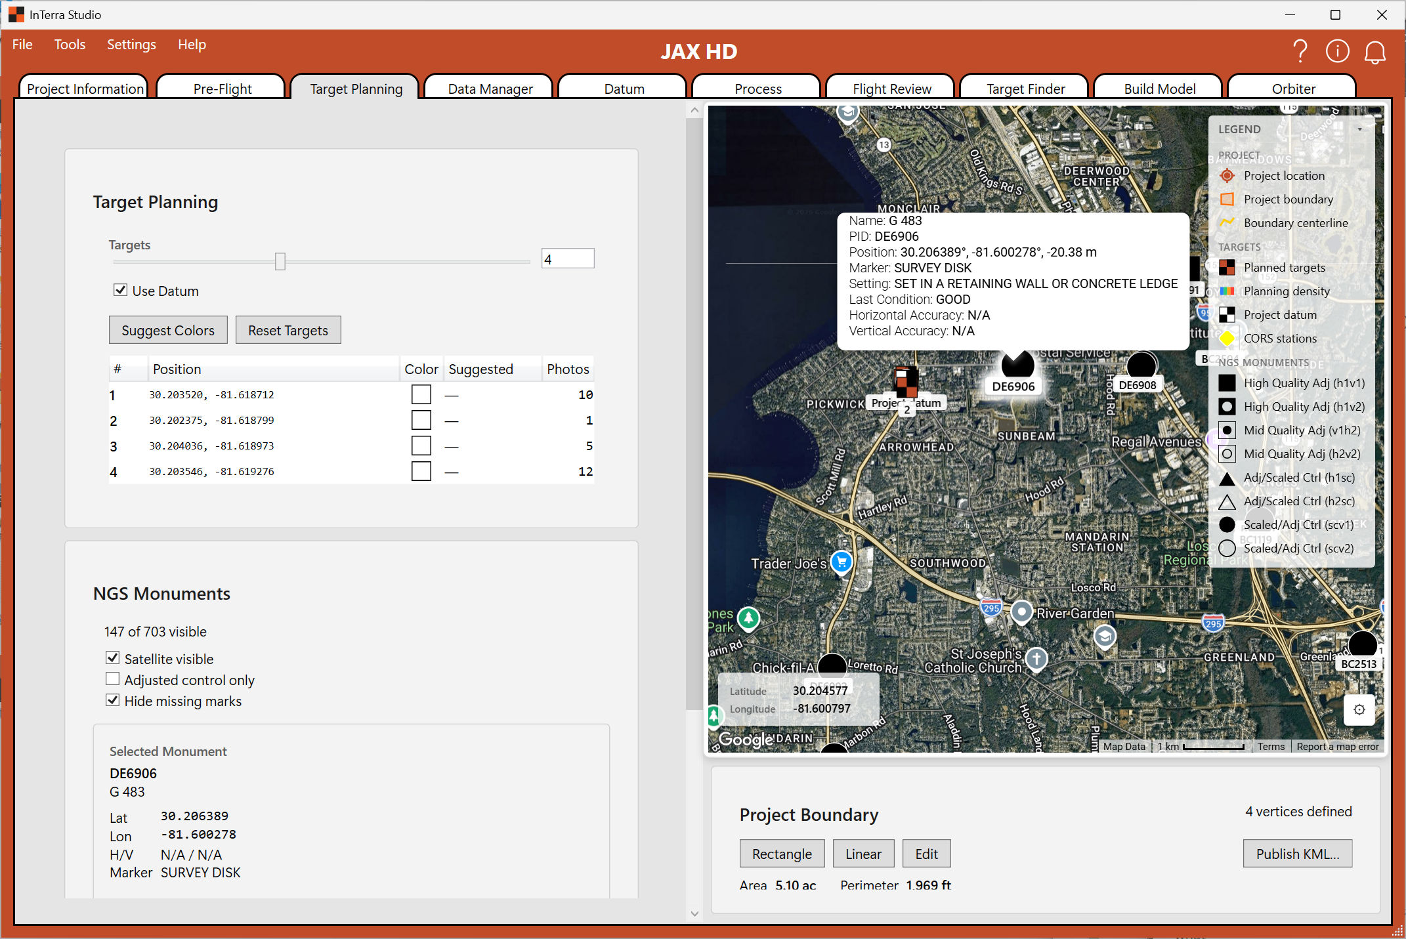Select the BC2513 monument marker
Screen dimensions: 1406x939
tap(1363, 644)
